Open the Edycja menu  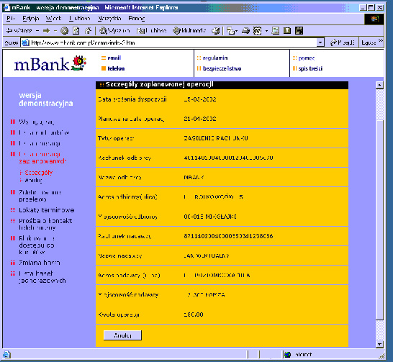pyautogui.click(x=31, y=19)
